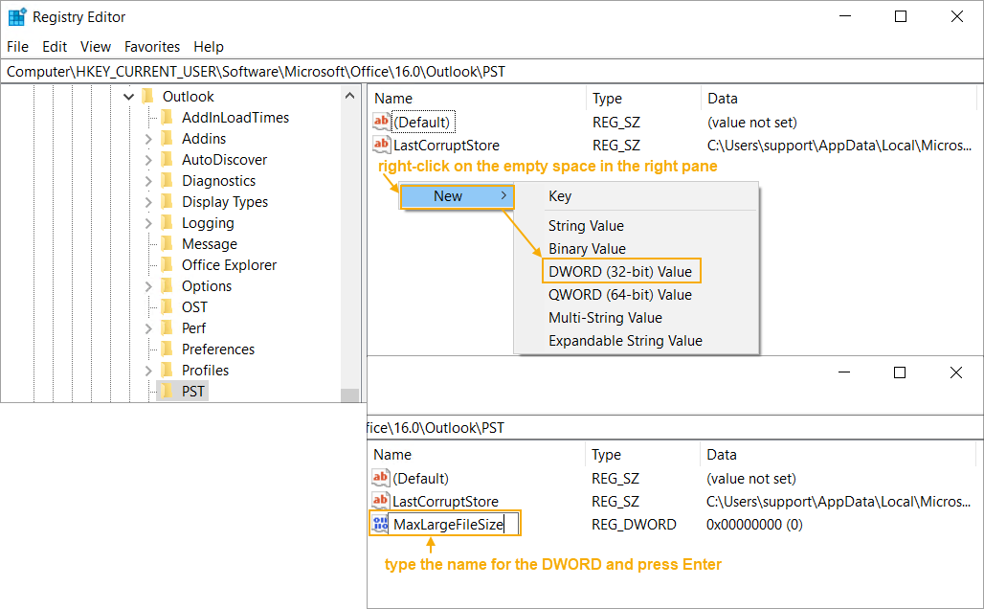Click the REG_DWORD type cell
This screenshot has height=609, width=984.
(634, 524)
